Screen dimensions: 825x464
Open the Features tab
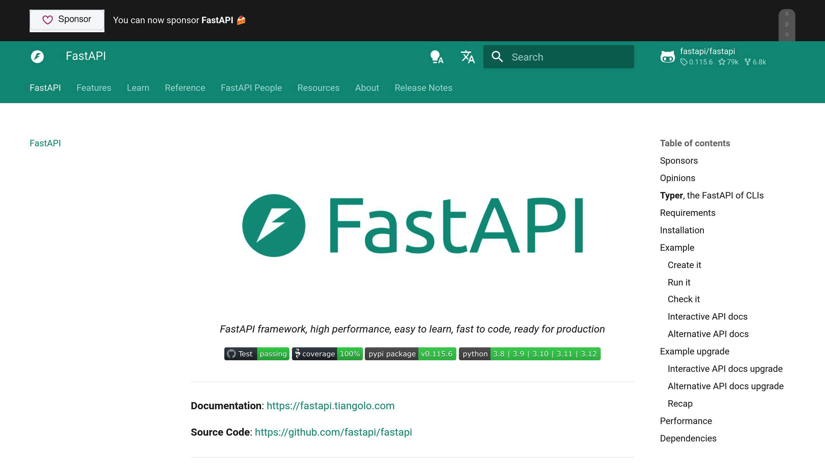pos(94,88)
